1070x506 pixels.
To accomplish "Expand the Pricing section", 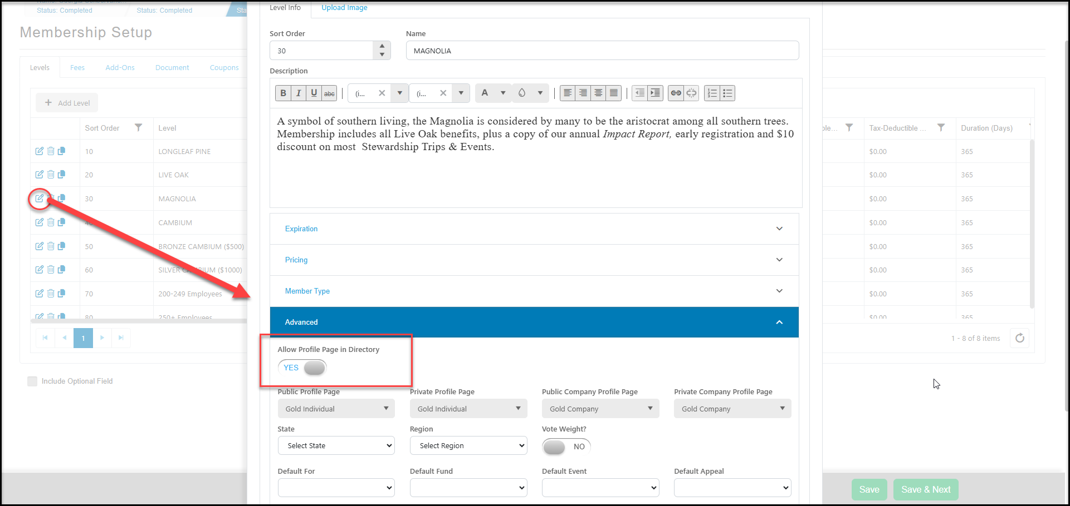I will point(534,260).
